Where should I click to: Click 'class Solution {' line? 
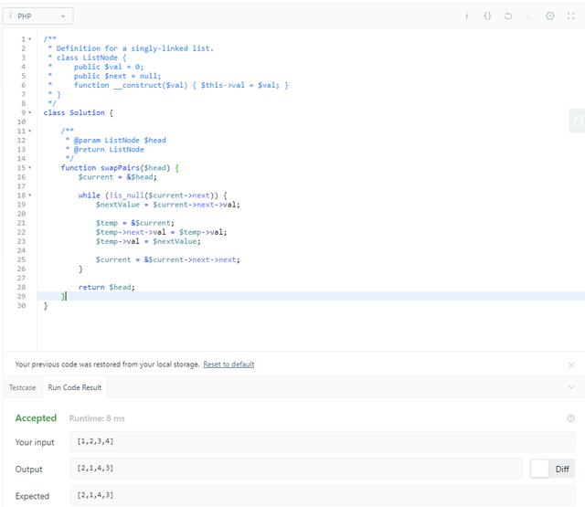(78, 112)
